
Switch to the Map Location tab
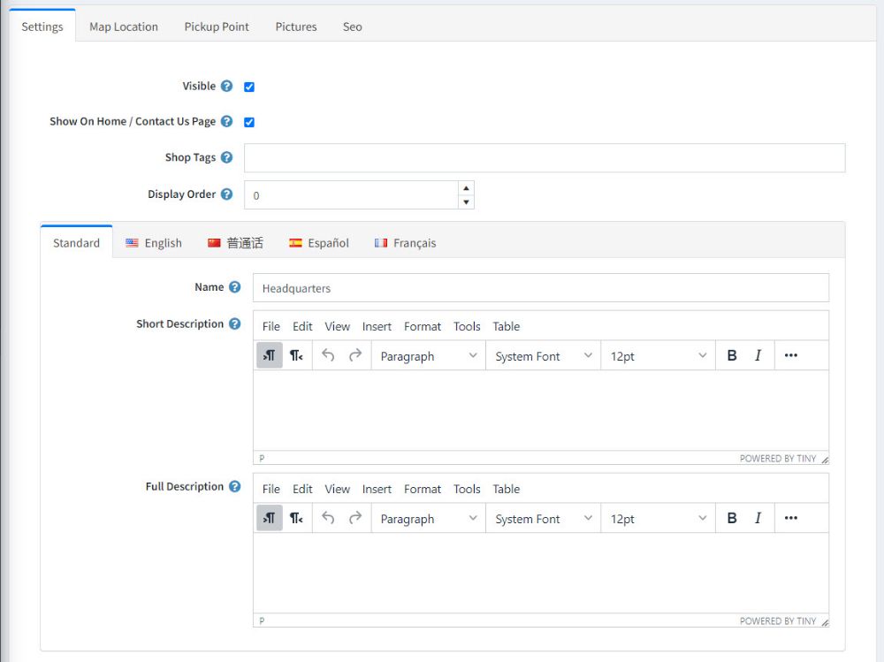tap(124, 27)
